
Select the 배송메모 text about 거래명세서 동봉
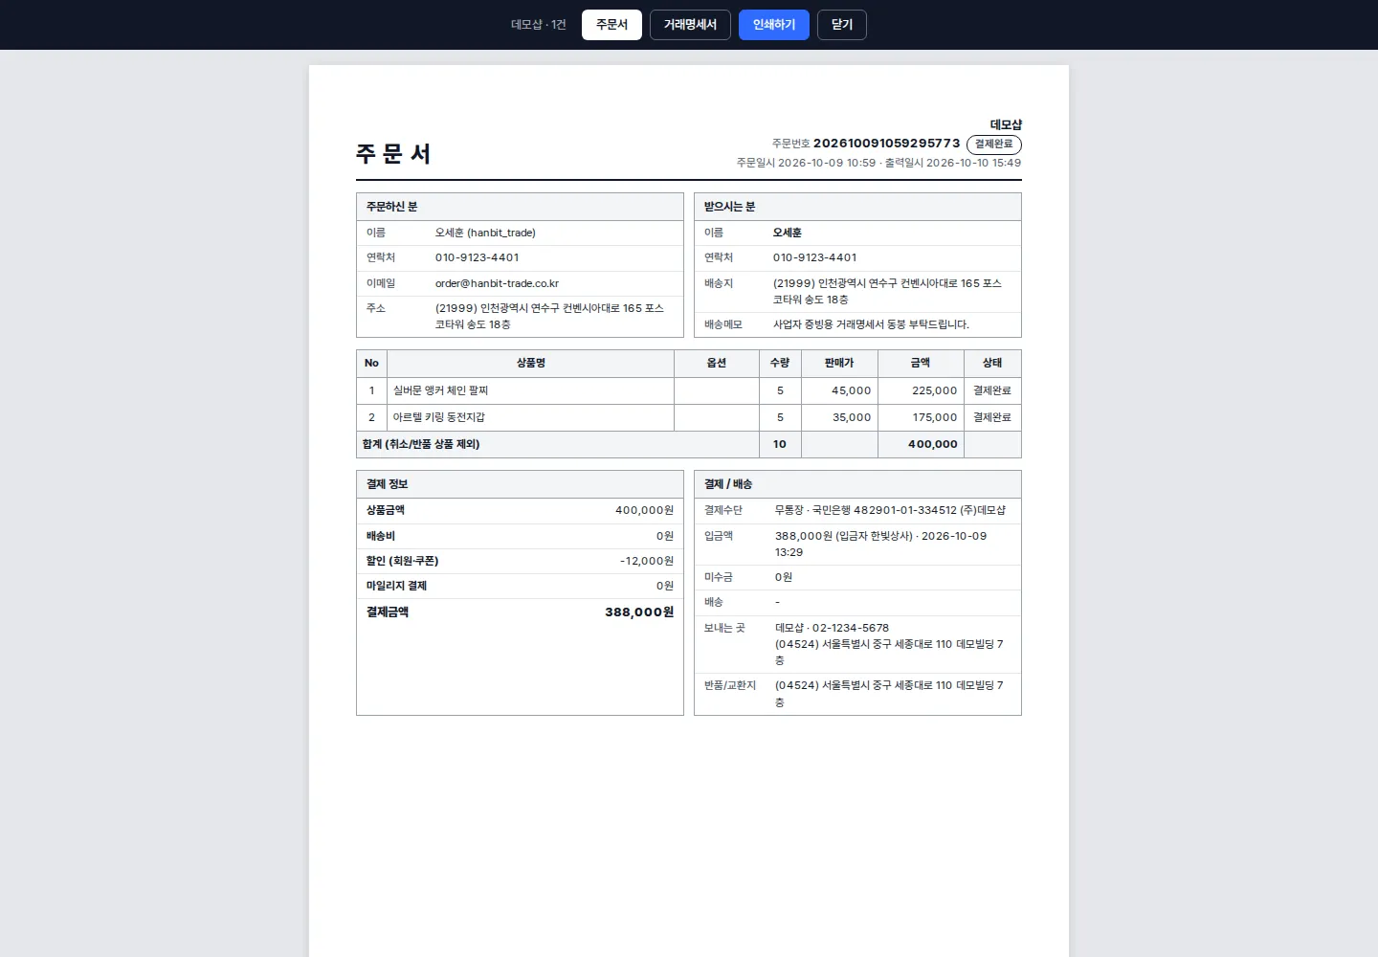pyautogui.click(x=871, y=324)
